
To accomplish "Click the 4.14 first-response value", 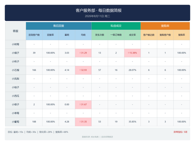I will [67, 70].
